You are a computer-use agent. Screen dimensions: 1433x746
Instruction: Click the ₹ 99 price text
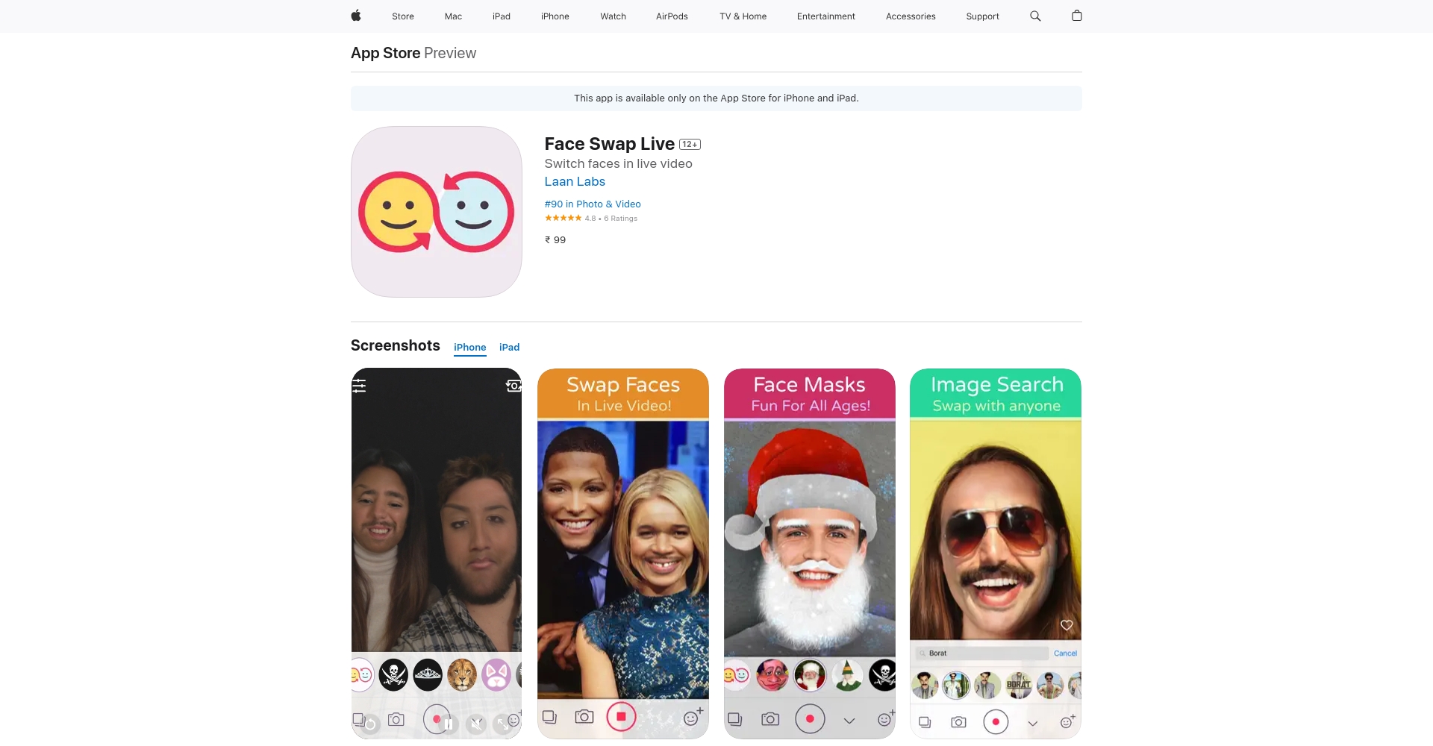(555, 240)
